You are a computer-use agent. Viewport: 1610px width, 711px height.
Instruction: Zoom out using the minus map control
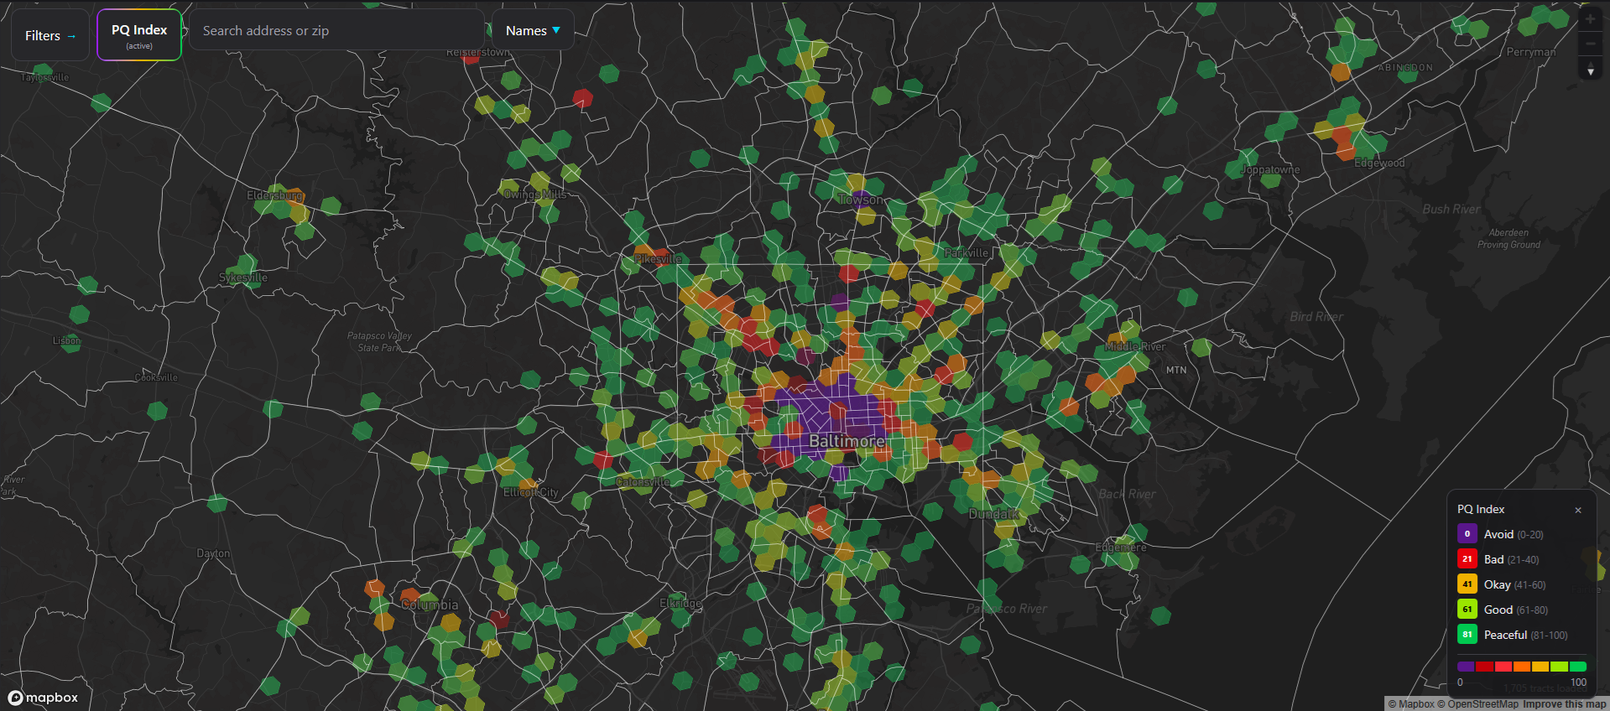1590,44
